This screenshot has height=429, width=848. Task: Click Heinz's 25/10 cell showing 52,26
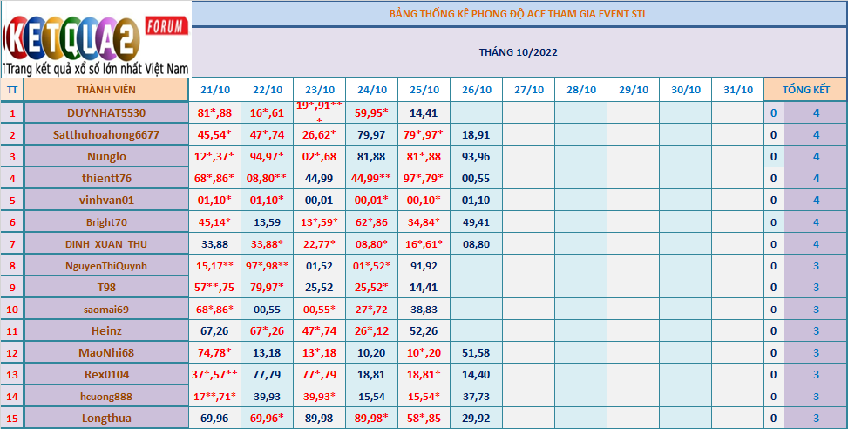pyautogui.click(x=424, y=330)
